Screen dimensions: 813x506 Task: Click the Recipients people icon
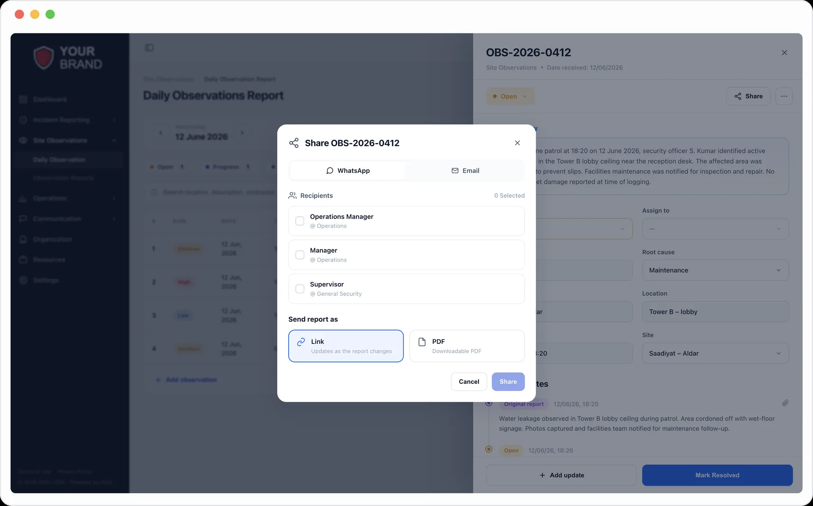tap(293, 195)
